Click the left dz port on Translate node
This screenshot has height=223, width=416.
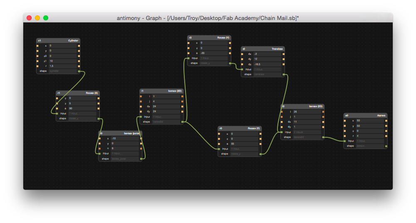[x=242, y=64]
